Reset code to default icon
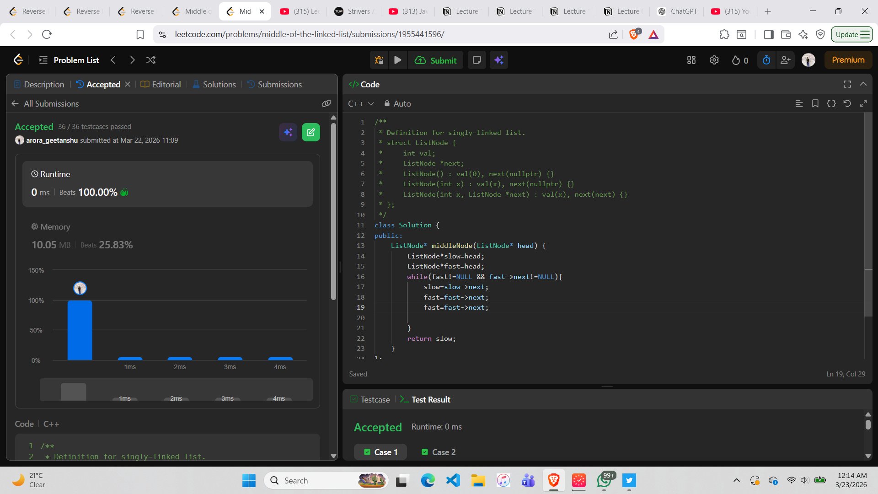The height and width of the screenshot is (494, 878). pos(847,104)
